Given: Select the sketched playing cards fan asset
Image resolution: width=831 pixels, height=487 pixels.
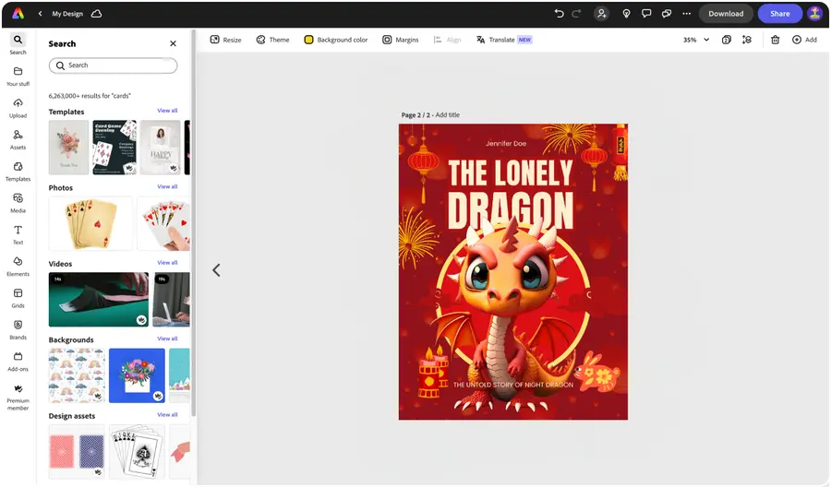Looking at the screenshot, I should 137,452.
